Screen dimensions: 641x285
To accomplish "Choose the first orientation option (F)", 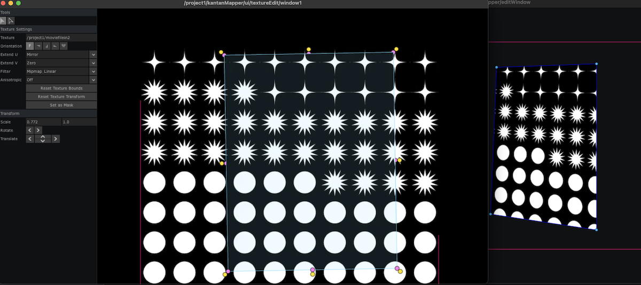I will (x=30, y=46).
